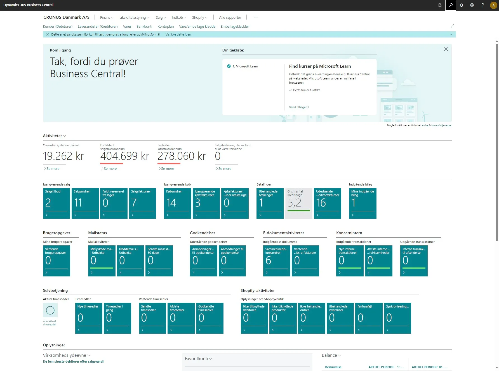Open Ubehandlede betalinger tile
This screenshot has height=371, width=499.
click(x=270, y=203)
